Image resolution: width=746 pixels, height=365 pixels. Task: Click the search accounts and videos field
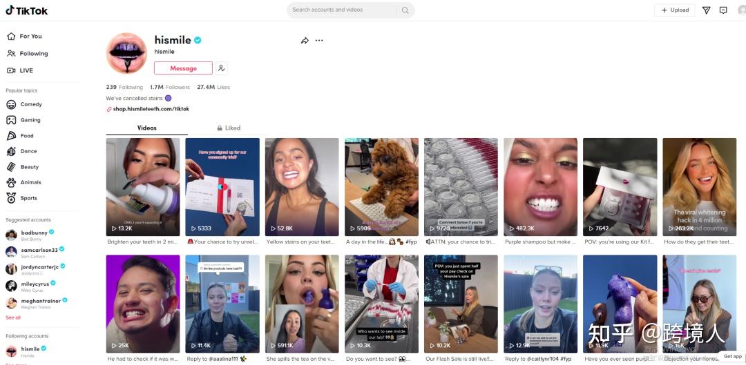click(x=343, y=10)
